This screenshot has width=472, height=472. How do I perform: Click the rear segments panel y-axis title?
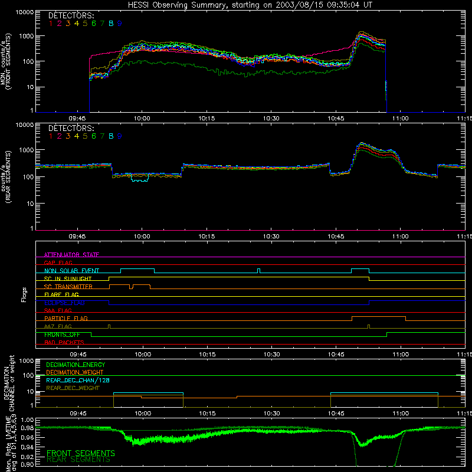[5, 177]
